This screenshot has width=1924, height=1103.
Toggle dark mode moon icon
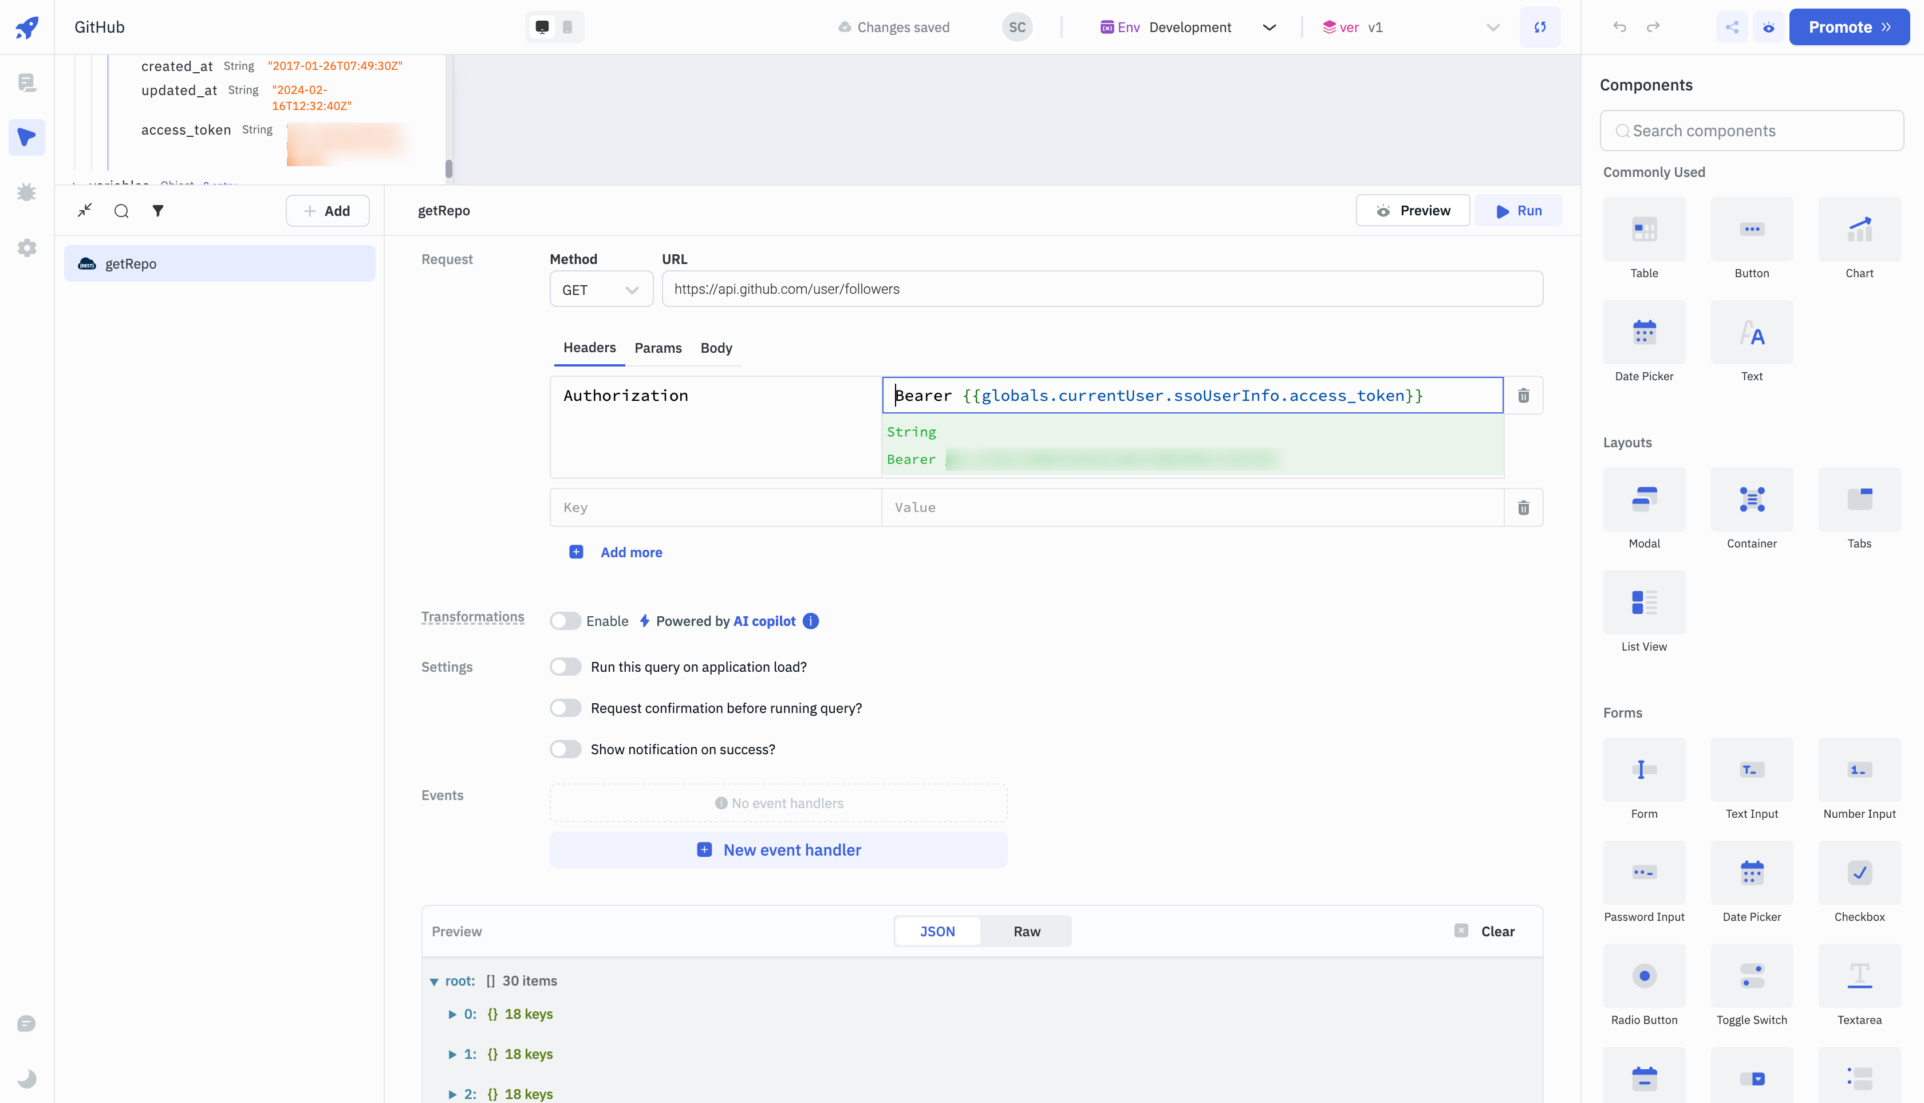point(26,1078)
